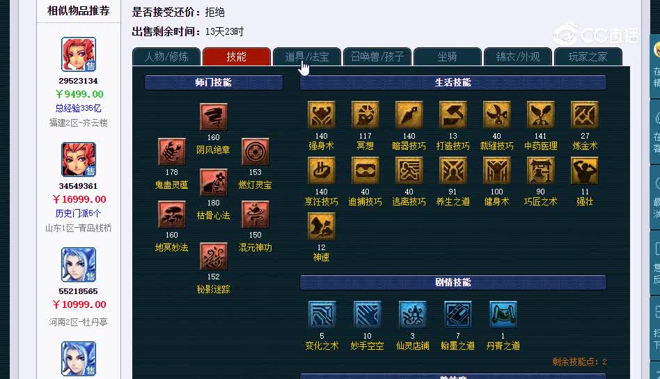Click the 中药医理 skill icon

pyautogui.click(x=540, y=114)
